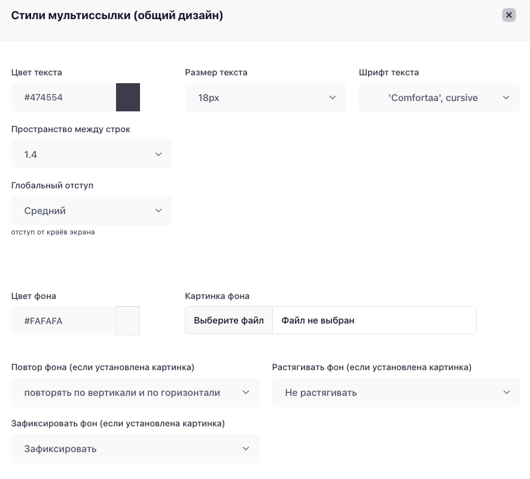Viewport: 530px width, 479px height.
Task: Click the chevron beside Средний
Action: [159, 210]
